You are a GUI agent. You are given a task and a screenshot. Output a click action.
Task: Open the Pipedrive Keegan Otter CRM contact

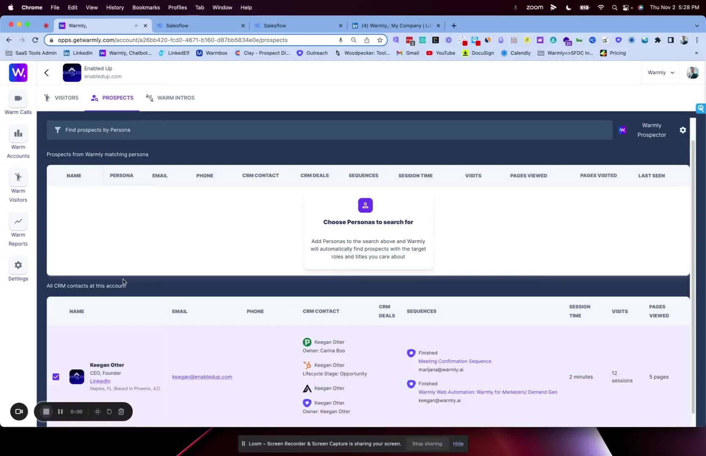point(324,342)
